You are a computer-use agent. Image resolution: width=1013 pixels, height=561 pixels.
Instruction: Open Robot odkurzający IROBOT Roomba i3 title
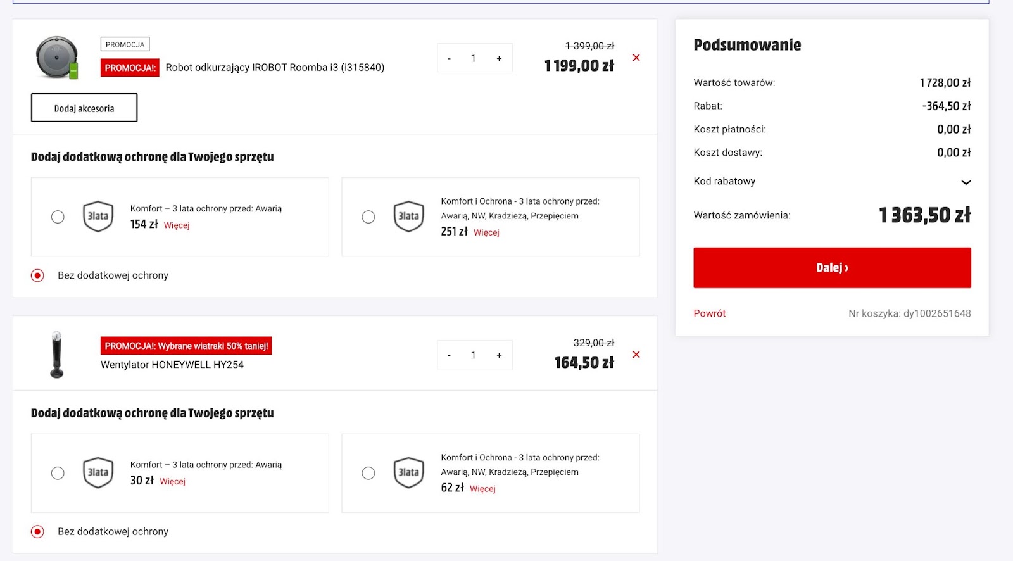pyautogui.click(x=275, y=67)
